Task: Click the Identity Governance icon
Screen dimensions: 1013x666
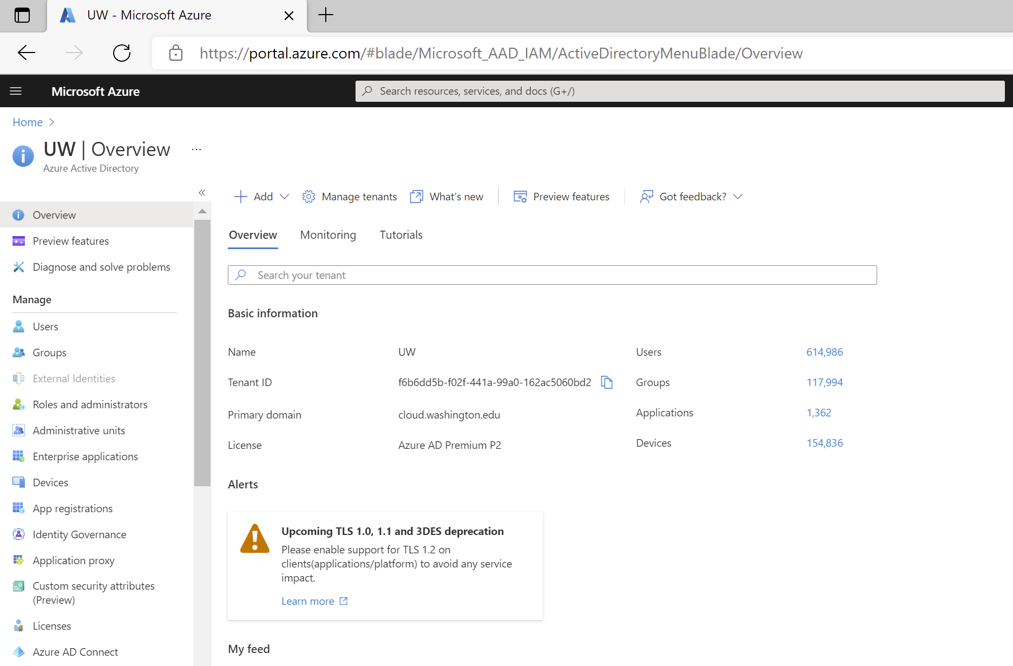Action: click(x=18, y=534)
